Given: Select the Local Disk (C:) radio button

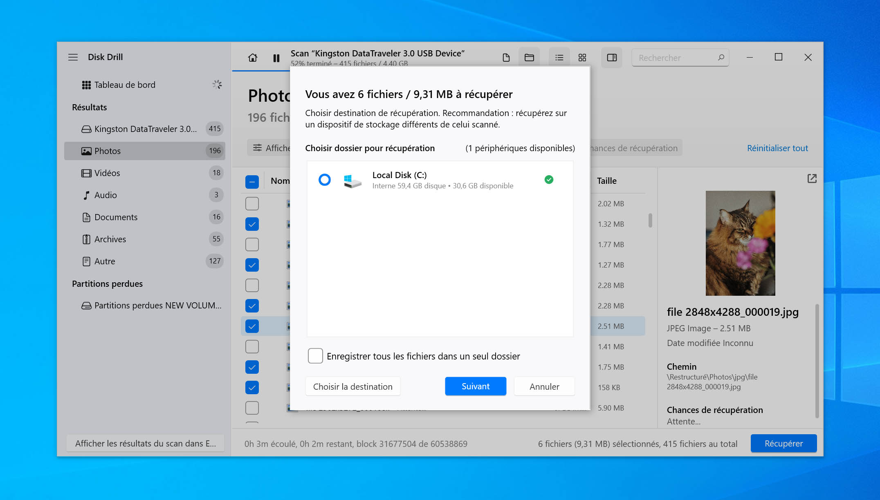Looking at the screenshot, I should pos(325,180).
